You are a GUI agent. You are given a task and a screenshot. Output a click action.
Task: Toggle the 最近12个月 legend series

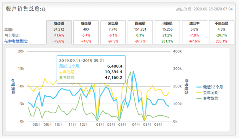click(209, 87)
